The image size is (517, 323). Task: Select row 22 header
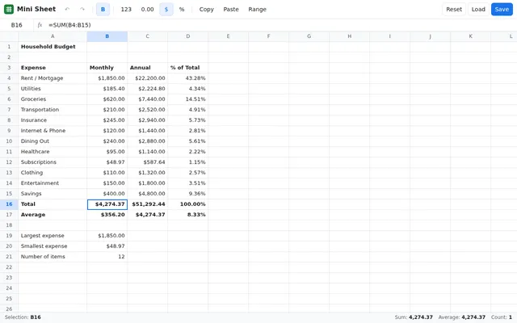pos(9,267)
